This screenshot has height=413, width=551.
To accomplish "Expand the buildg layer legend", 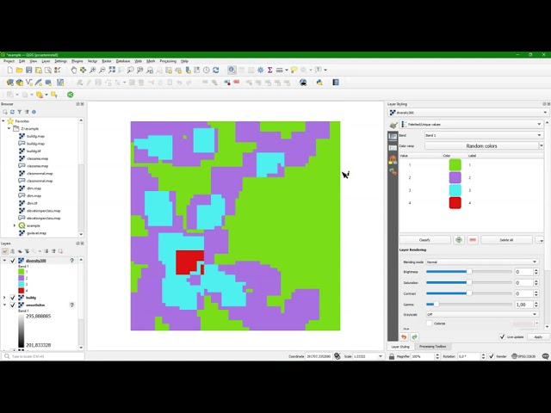I will (4, 298).
